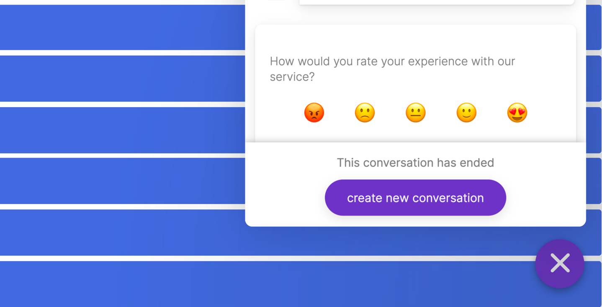602x307 pixels.
Task: Select the frowning face emoji rating
Action: click(x=365, y=113)
